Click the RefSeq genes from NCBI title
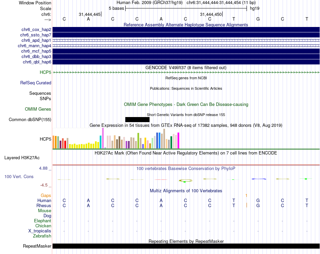This screenshot has width=320, height=254. (x=186, y=78)
